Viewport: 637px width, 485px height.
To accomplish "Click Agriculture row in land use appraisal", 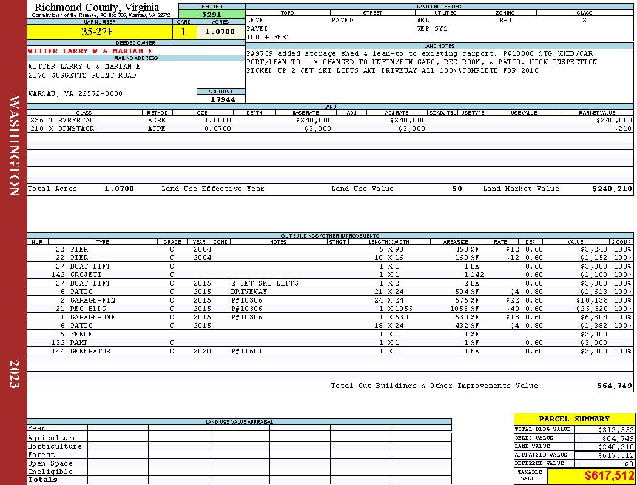I will [239, 438].
